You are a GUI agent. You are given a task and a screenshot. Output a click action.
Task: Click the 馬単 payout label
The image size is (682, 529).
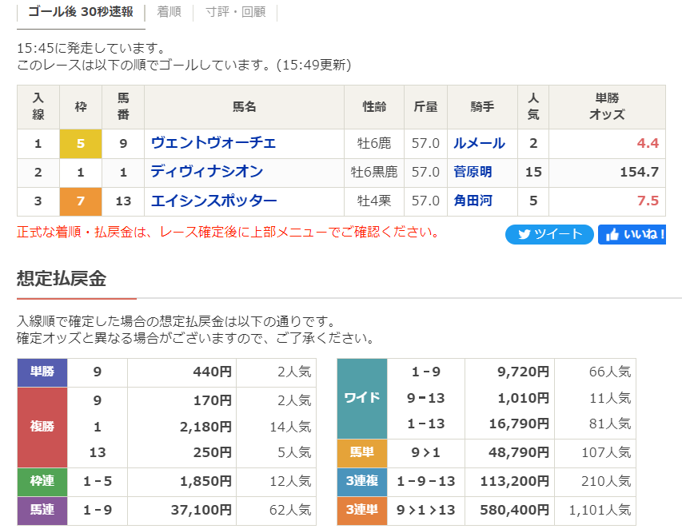(362, 453)
